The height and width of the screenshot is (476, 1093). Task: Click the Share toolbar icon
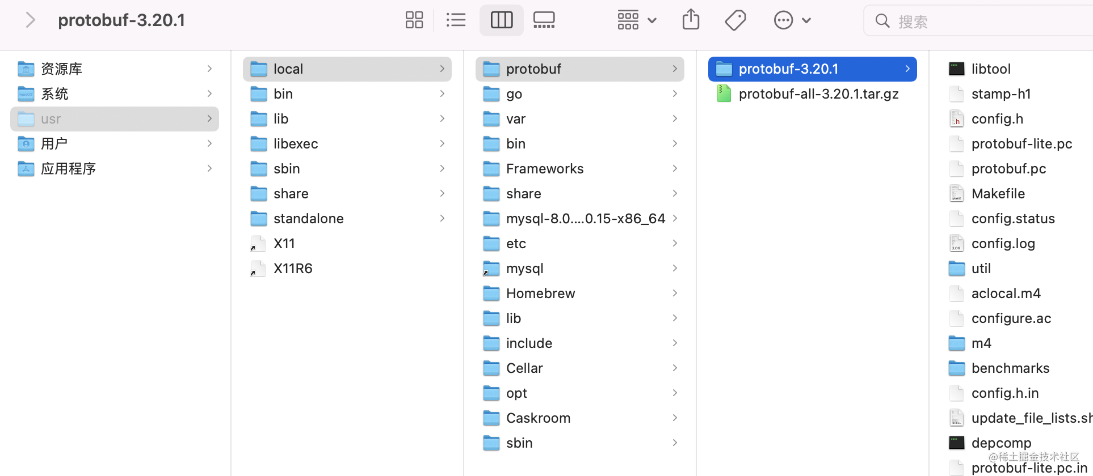(x=691, y=20)
